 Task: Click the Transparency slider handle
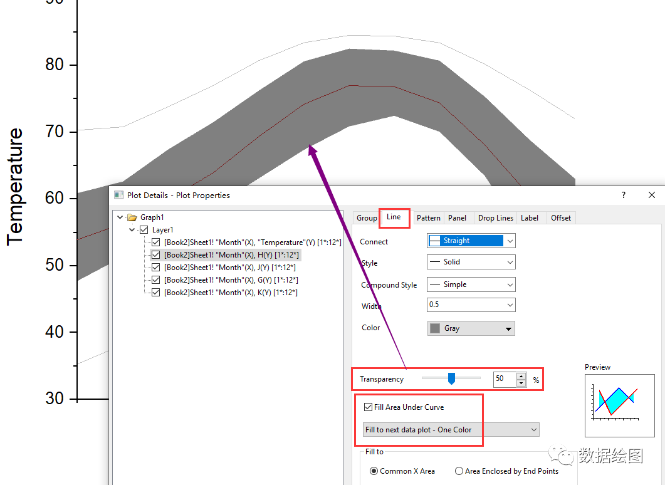451,378
